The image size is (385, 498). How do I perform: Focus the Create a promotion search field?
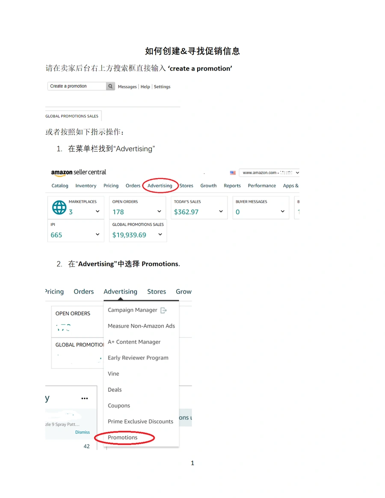coord(77,86)
